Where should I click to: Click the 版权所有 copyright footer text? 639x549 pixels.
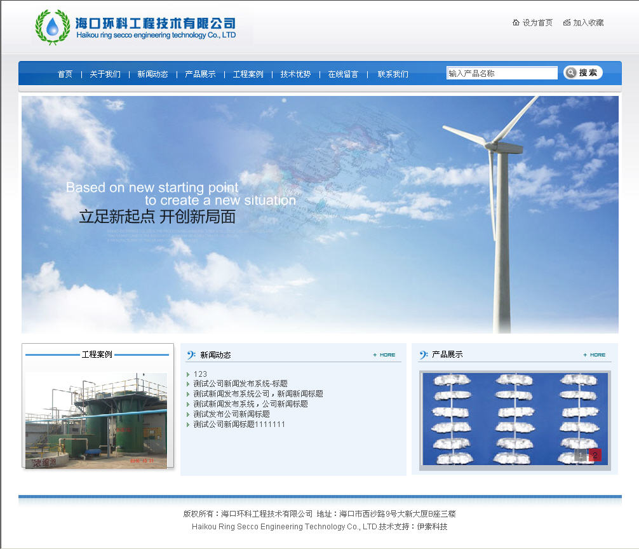click(x=248, y=514)
